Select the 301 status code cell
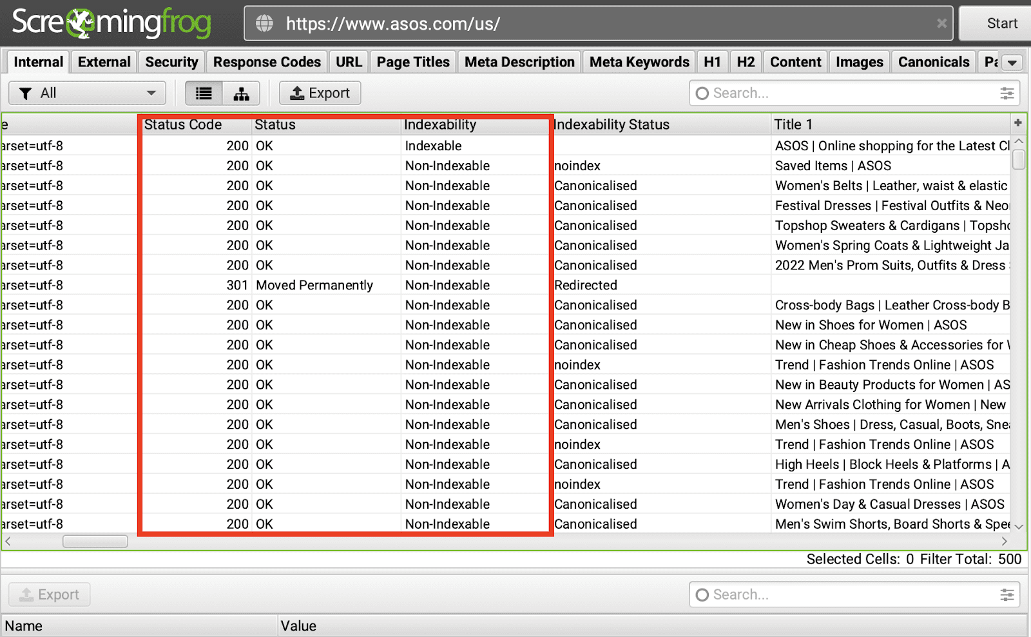 tap(195, 285)
